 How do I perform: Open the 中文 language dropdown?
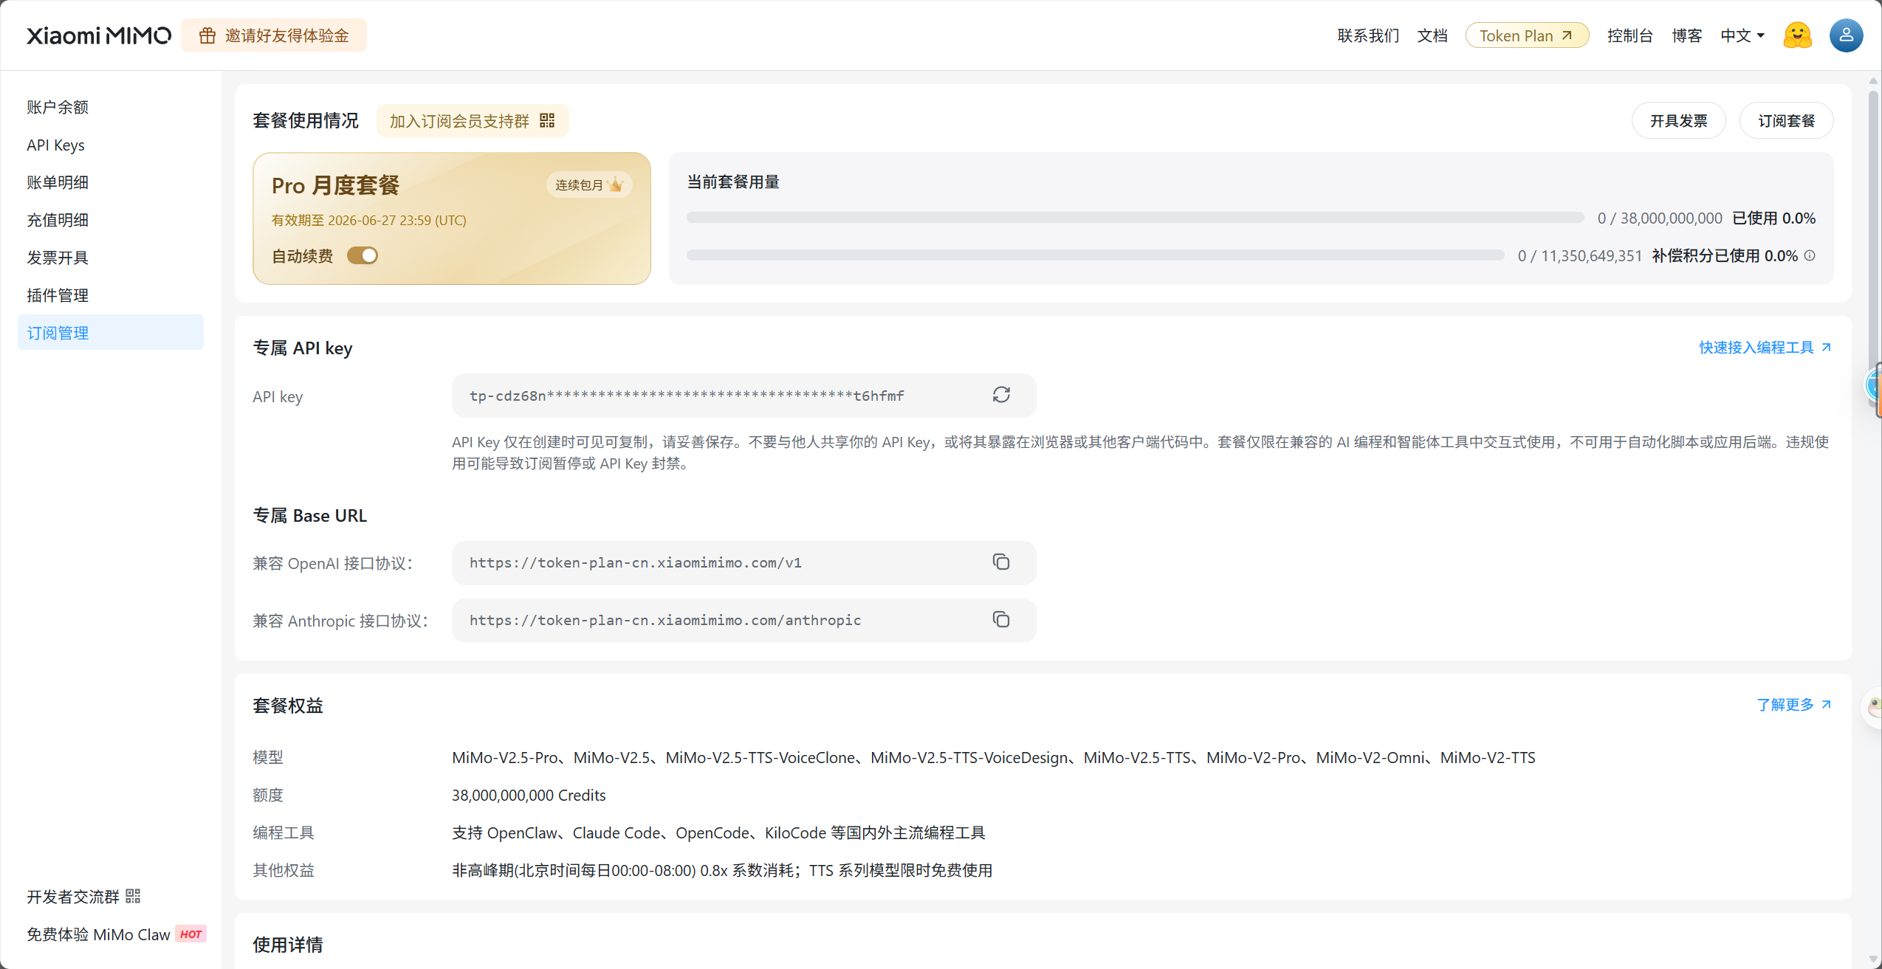tap(1742, 35)
